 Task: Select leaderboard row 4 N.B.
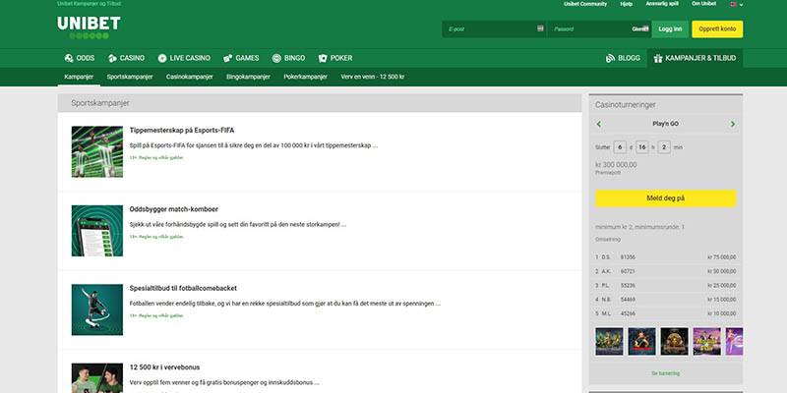pos(666,300)
